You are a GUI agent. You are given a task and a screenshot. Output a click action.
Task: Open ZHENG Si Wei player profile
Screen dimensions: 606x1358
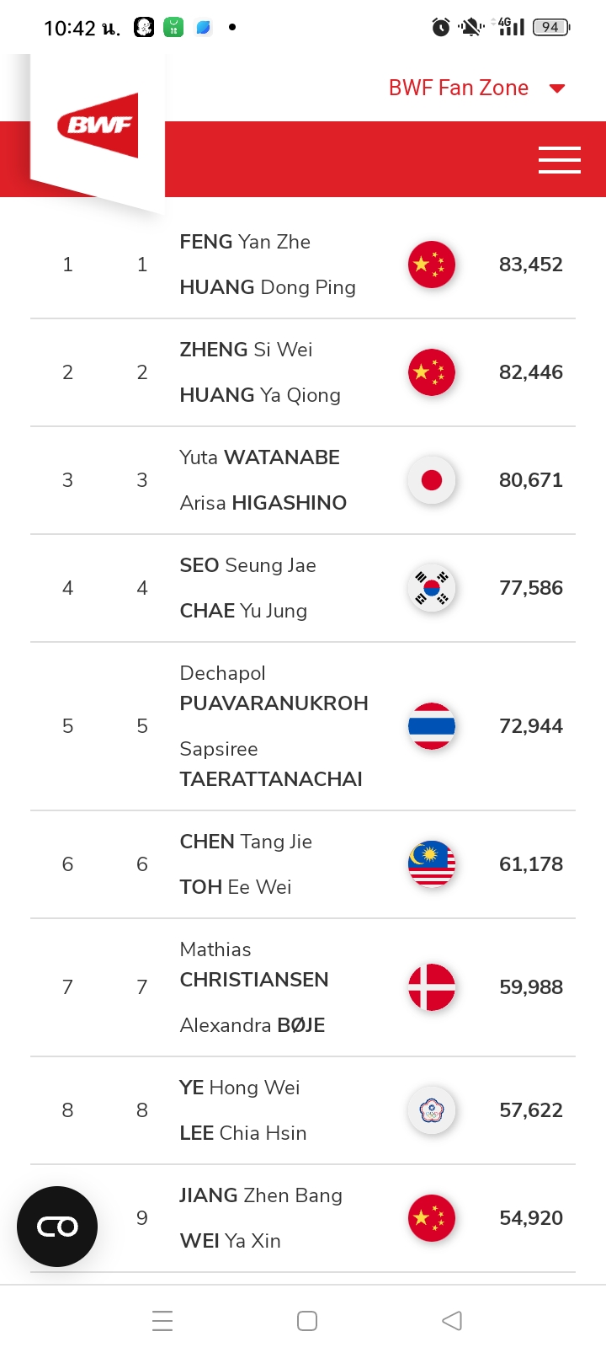coord(246,350)
